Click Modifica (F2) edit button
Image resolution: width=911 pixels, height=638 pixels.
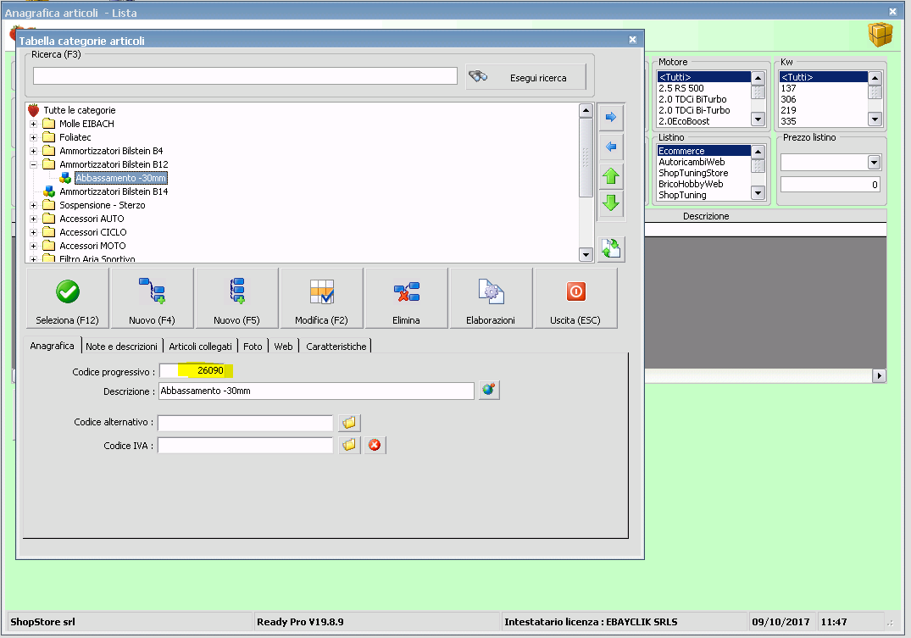321,298
